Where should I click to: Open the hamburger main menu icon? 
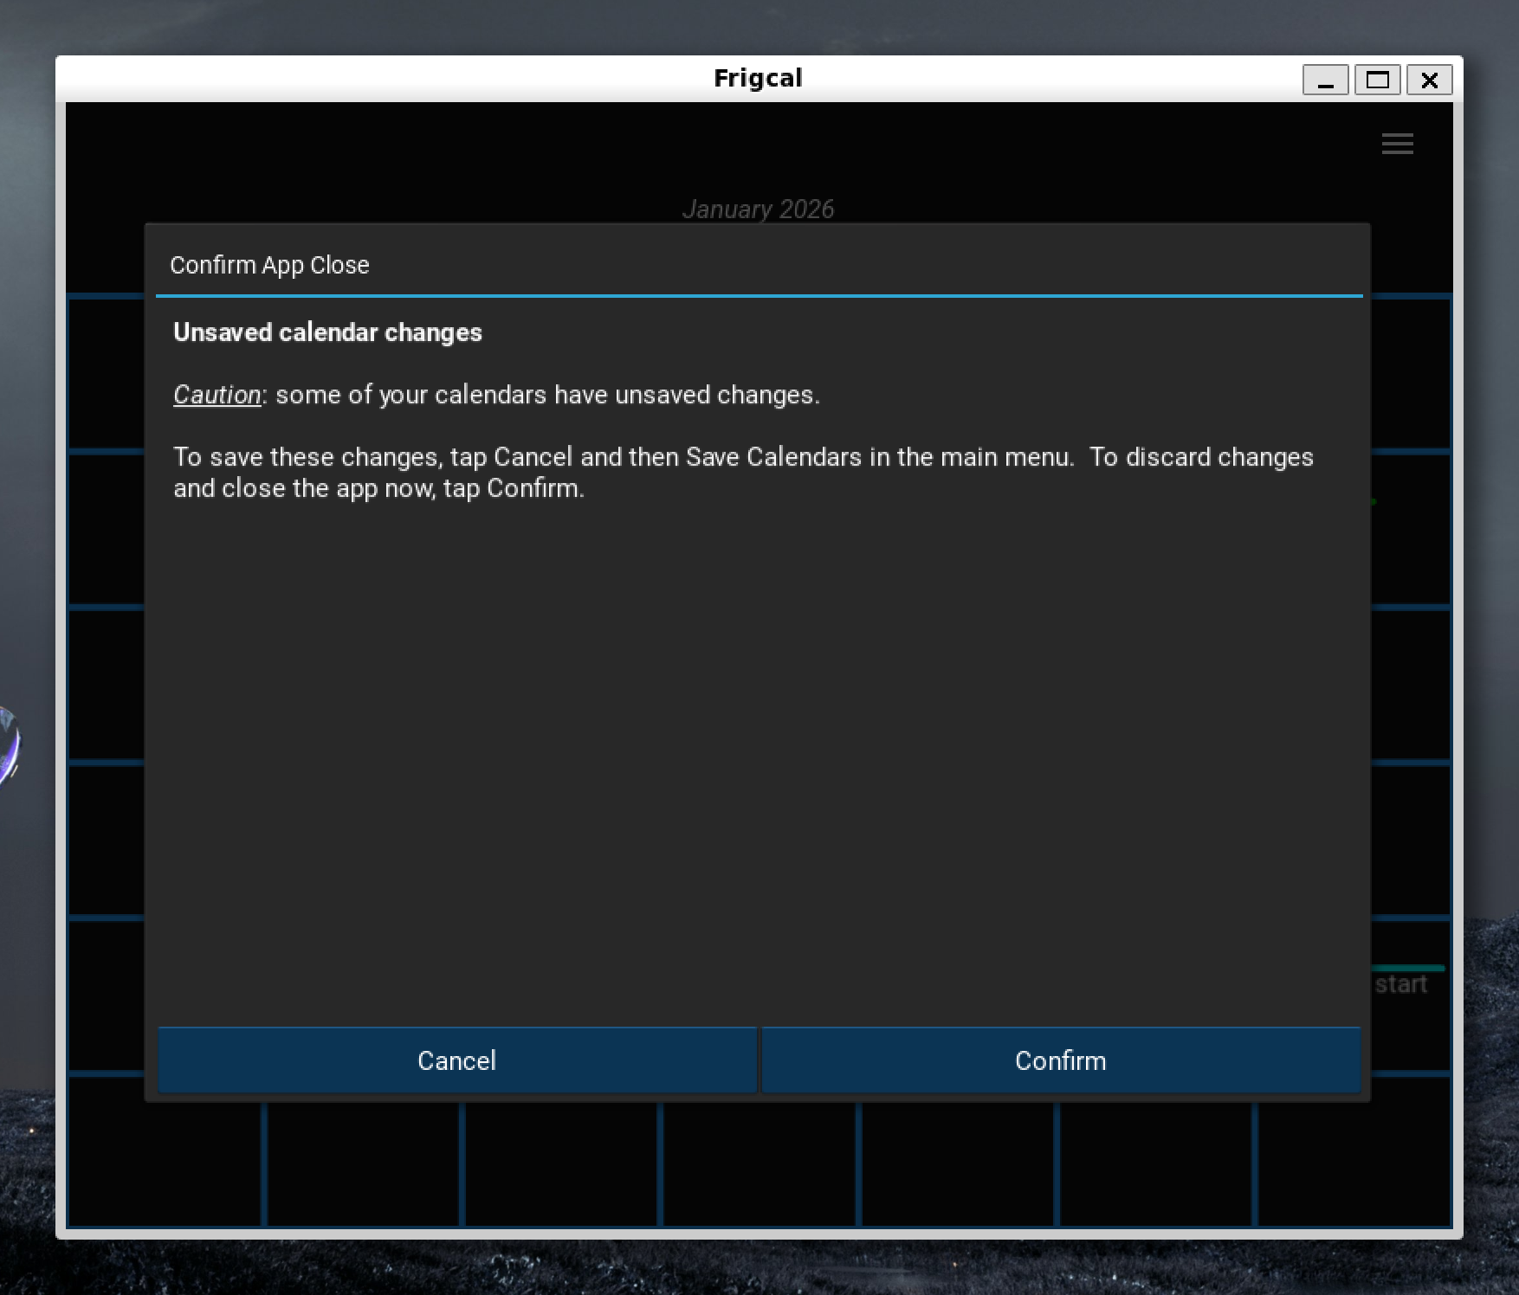click(1397, 144)
